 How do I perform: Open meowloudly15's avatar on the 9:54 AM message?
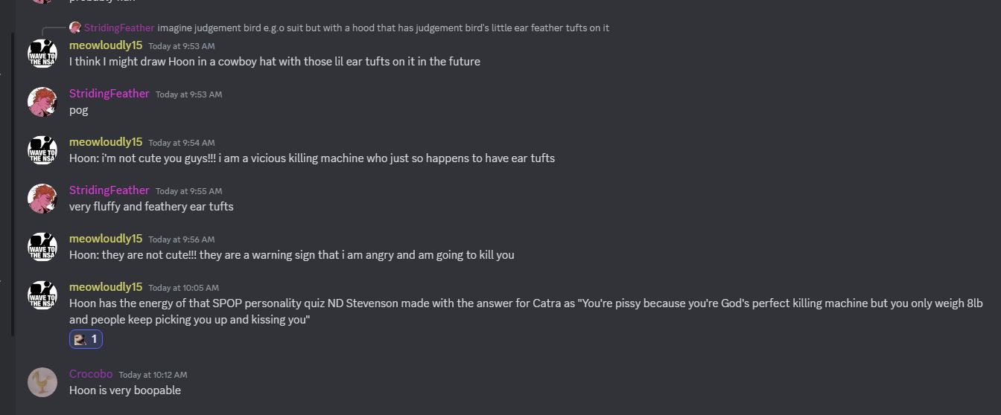(x=42, y=150)
